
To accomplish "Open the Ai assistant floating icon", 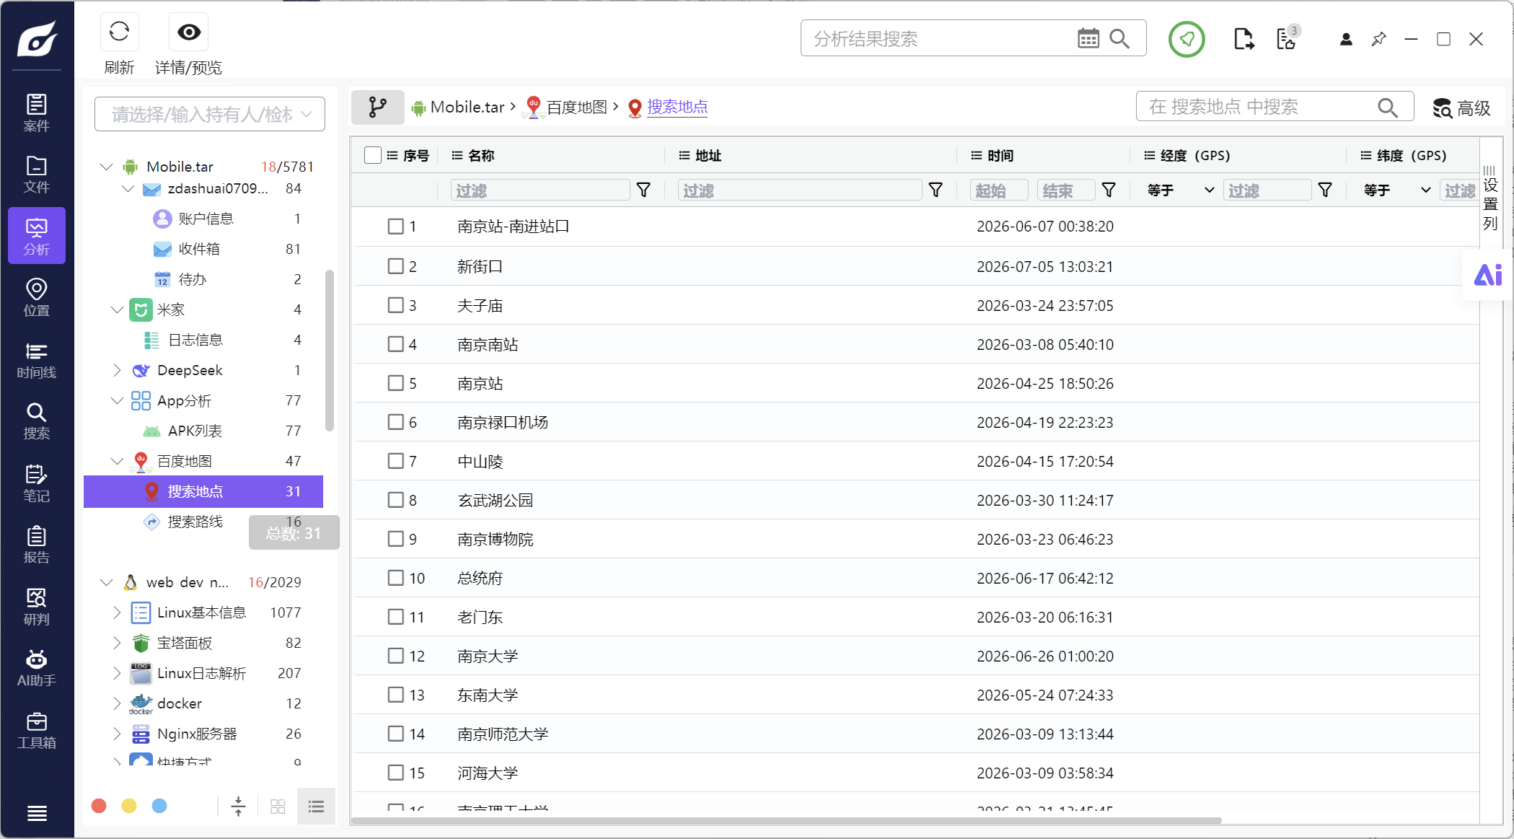I will 1487,275.
